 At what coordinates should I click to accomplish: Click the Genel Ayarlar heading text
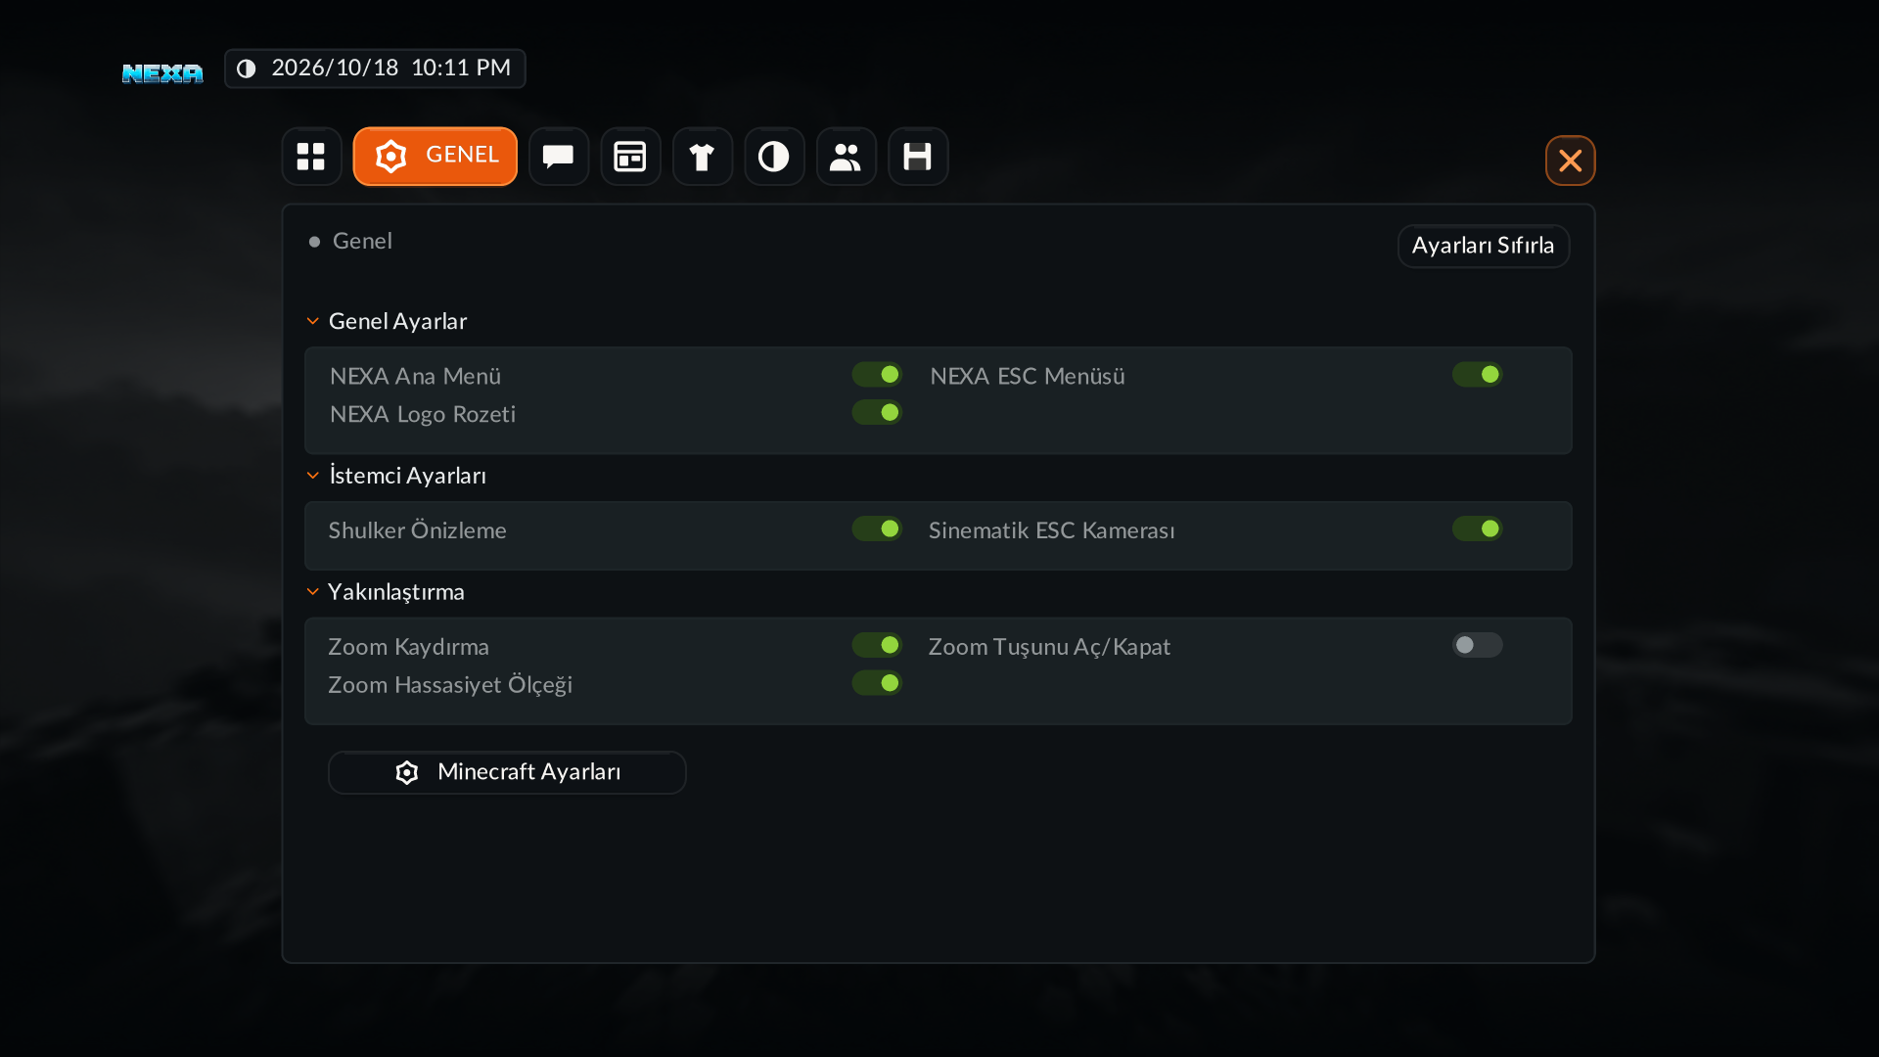397,321
